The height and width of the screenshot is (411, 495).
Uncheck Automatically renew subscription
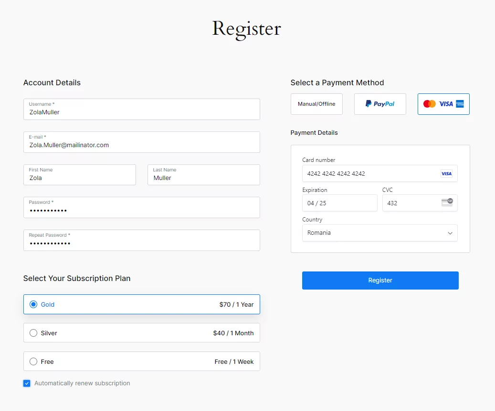27,383
